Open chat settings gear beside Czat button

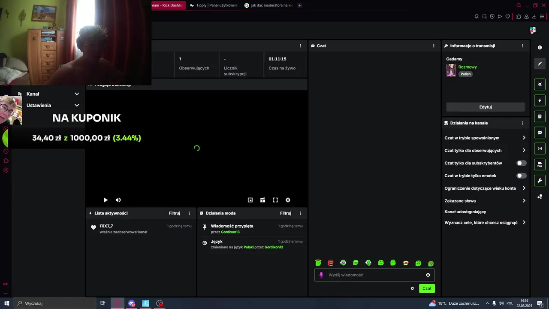412,288
